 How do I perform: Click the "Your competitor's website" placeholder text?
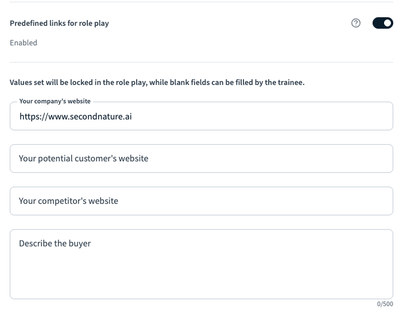click(68, 201)
